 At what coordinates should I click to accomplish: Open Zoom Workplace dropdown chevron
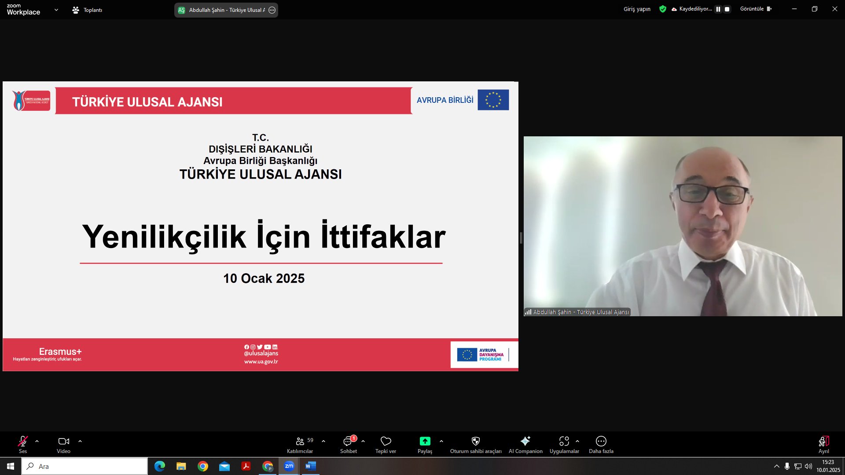click(56, 10)
